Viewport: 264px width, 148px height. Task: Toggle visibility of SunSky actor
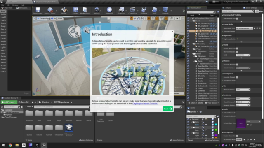click(188, 41)
